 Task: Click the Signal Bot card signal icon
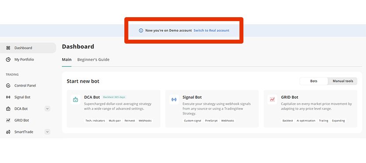coord(174,100)
